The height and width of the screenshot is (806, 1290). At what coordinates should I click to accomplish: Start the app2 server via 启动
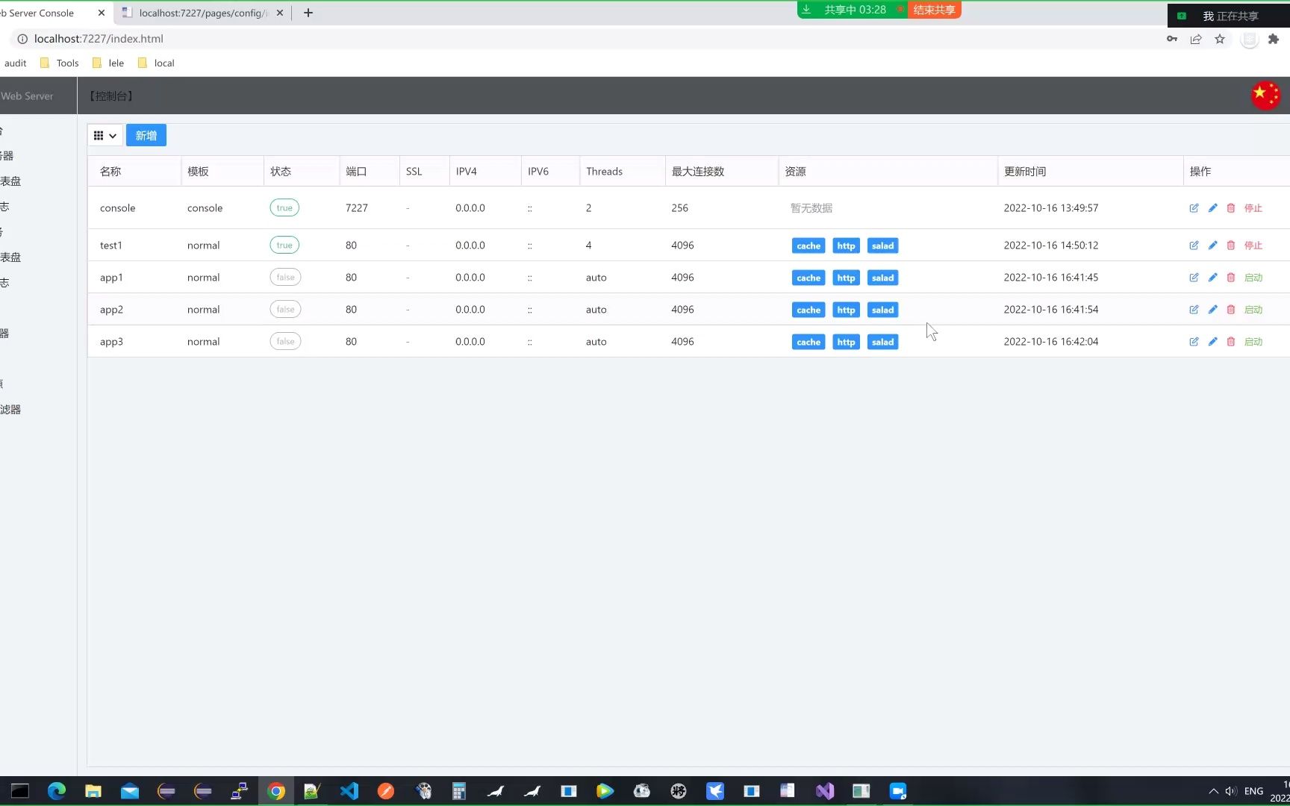tap(1253, 310)
